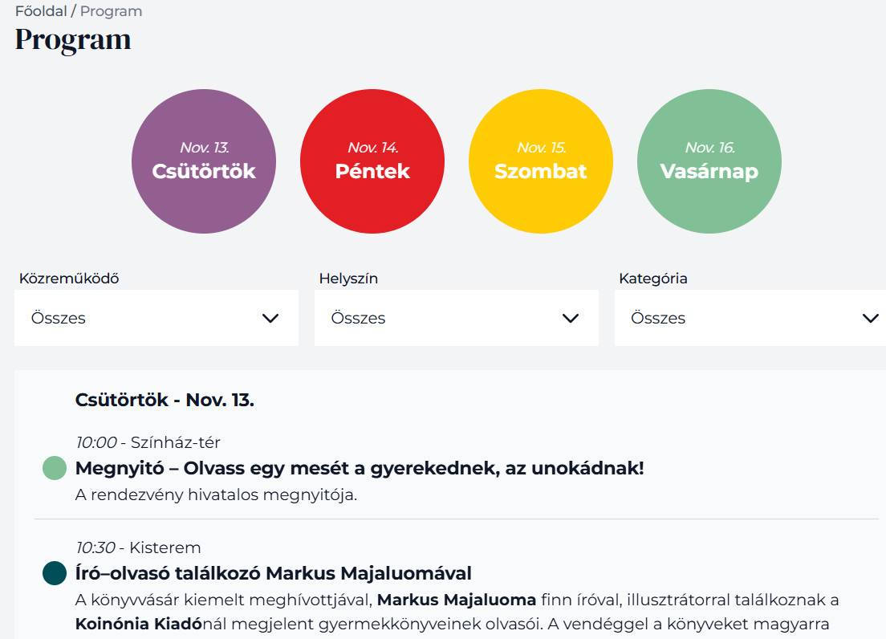The image size is (886, 639).
Task: Select the Nov. 13. Csütörtök day circle
Action: point(203,161)
